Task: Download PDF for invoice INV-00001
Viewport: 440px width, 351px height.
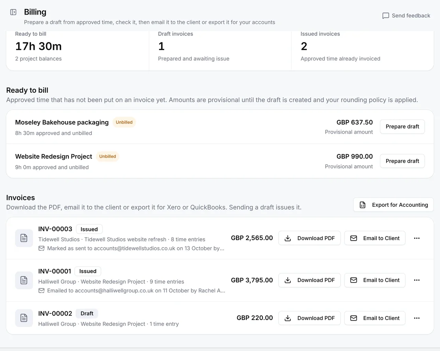Action: [x=309, y=280]
